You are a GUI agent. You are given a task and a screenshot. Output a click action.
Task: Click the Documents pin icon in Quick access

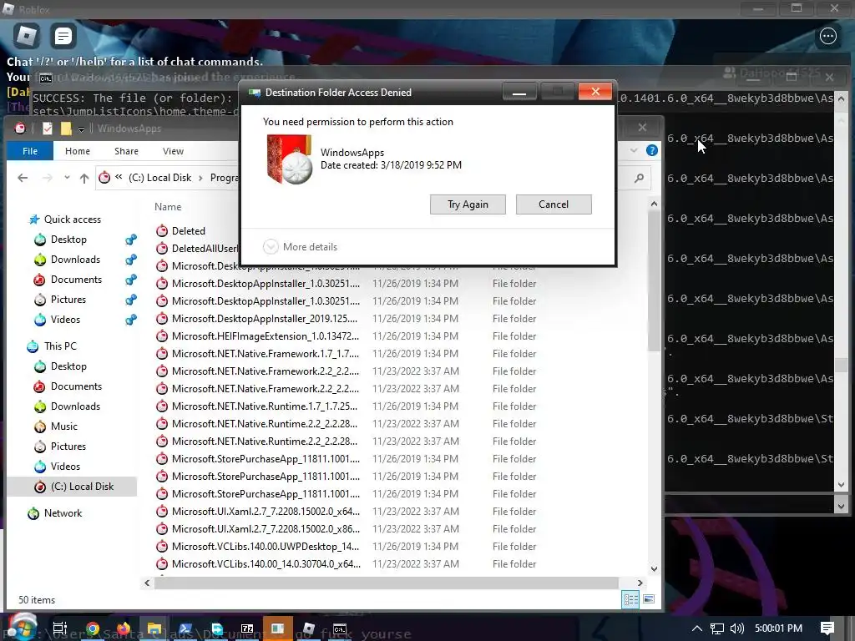point(131,280)
